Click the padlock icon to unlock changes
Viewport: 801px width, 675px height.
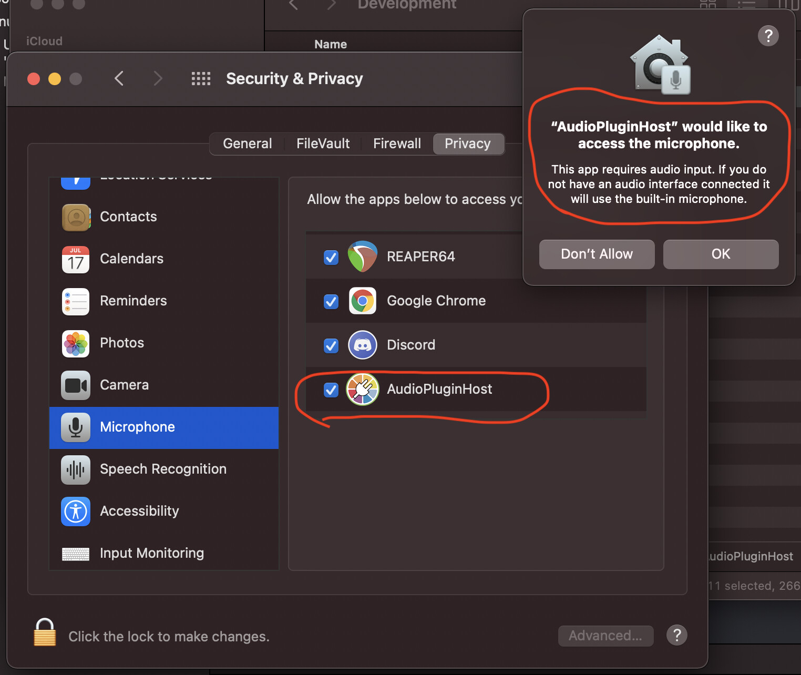pyautogui.click(x=45, y=632)
